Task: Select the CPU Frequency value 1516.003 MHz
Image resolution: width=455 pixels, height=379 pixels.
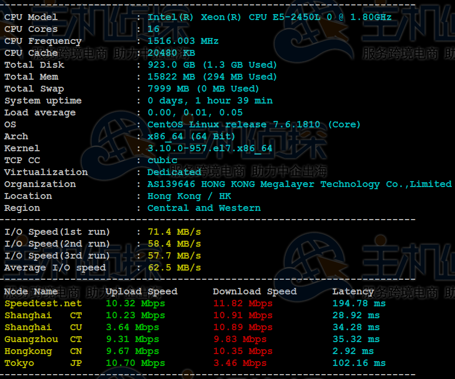Action: pyautogui.click(x=183, y=41)
